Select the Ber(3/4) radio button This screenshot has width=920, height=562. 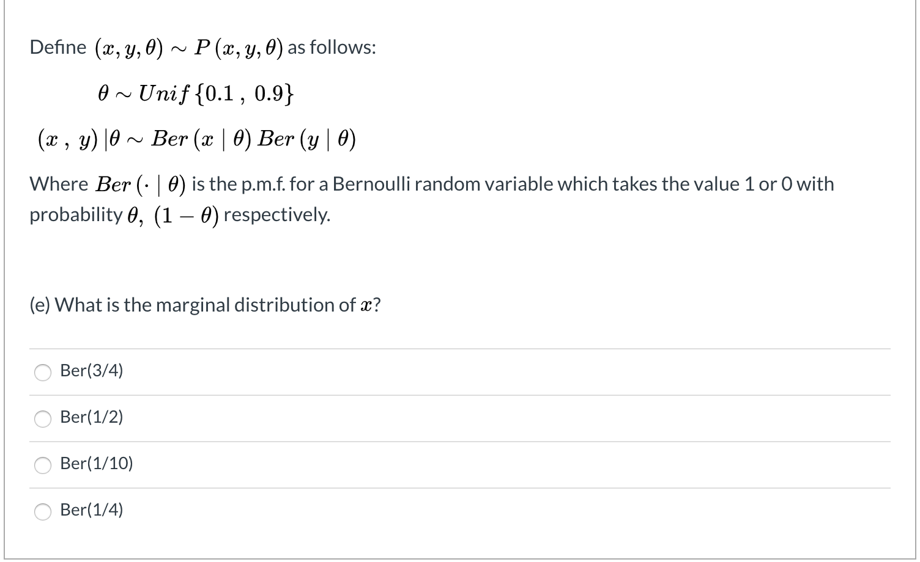42,372
